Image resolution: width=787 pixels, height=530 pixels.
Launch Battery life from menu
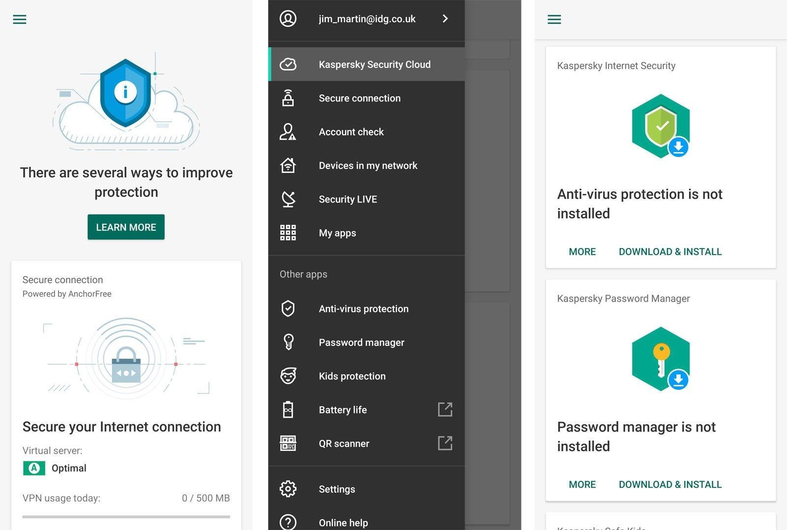366,409
